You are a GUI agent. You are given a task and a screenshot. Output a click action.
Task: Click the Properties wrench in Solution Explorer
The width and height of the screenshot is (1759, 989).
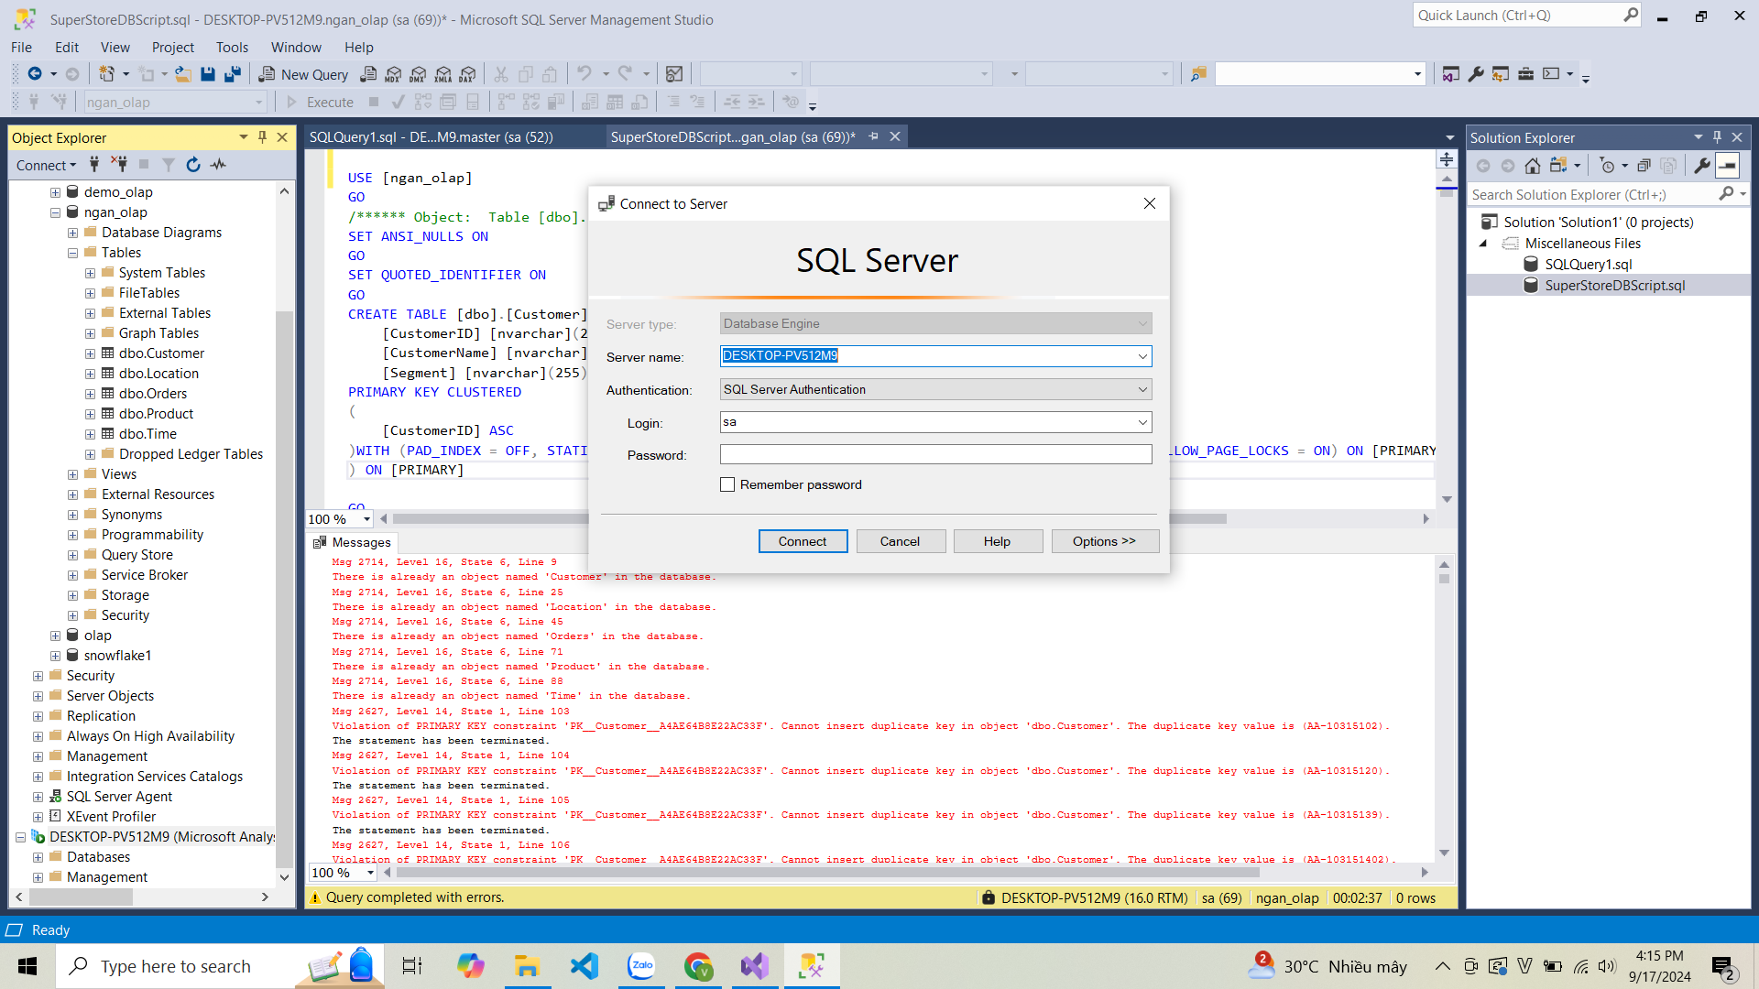[1702, 166]
